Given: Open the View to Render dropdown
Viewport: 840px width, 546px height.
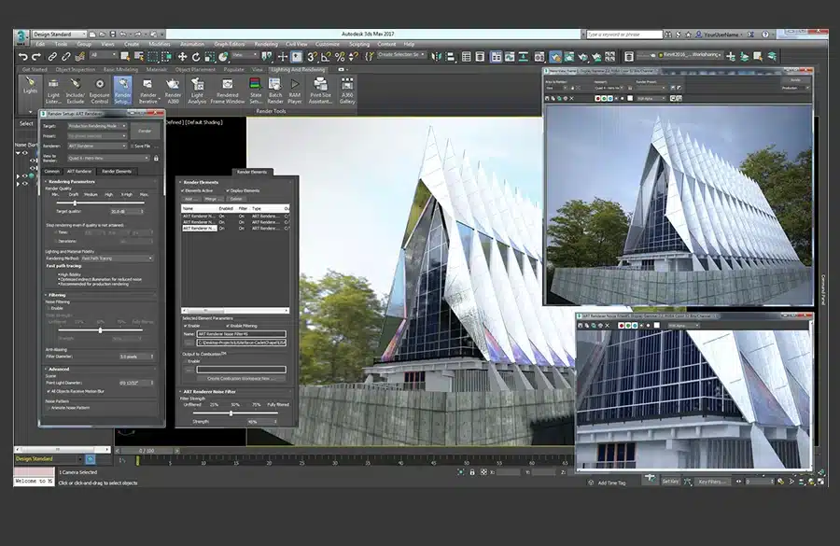Looking at the screenshot, I should [109, 158].
